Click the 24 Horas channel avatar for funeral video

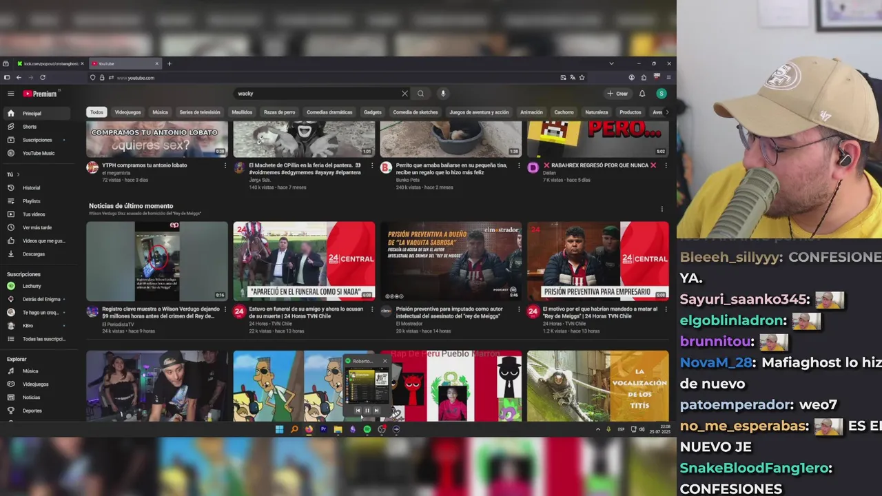click(239, 311)
